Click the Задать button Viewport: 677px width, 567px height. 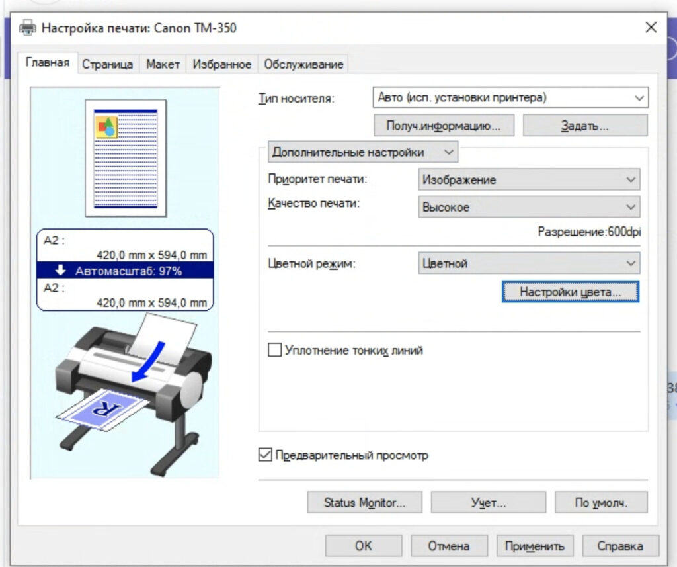point(585,126)
